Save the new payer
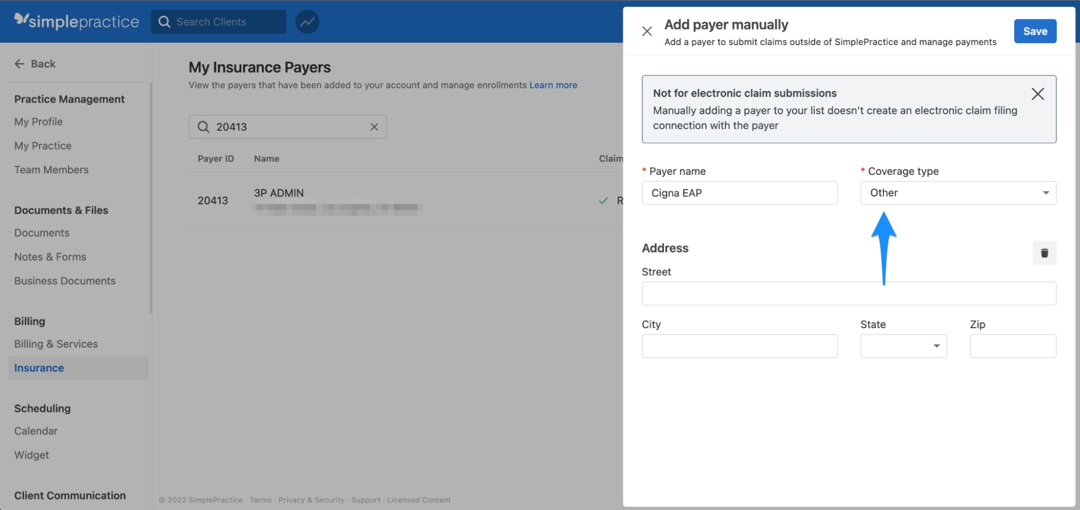Viewport: 1080px width, 510px height. 1035,31
